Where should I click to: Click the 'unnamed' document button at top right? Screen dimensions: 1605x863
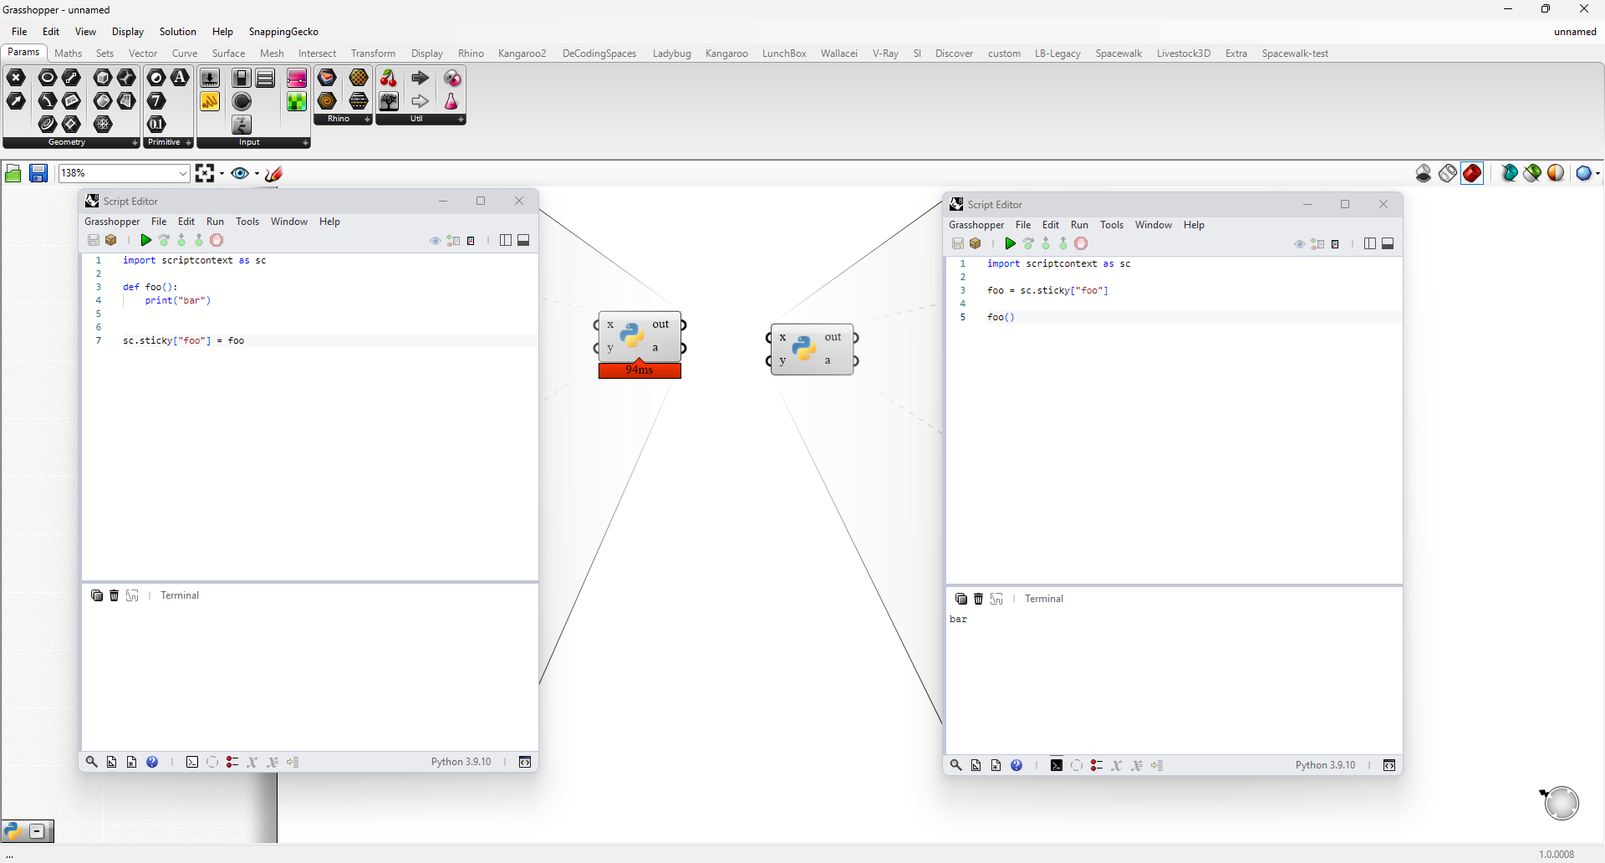pos(1575,32)
